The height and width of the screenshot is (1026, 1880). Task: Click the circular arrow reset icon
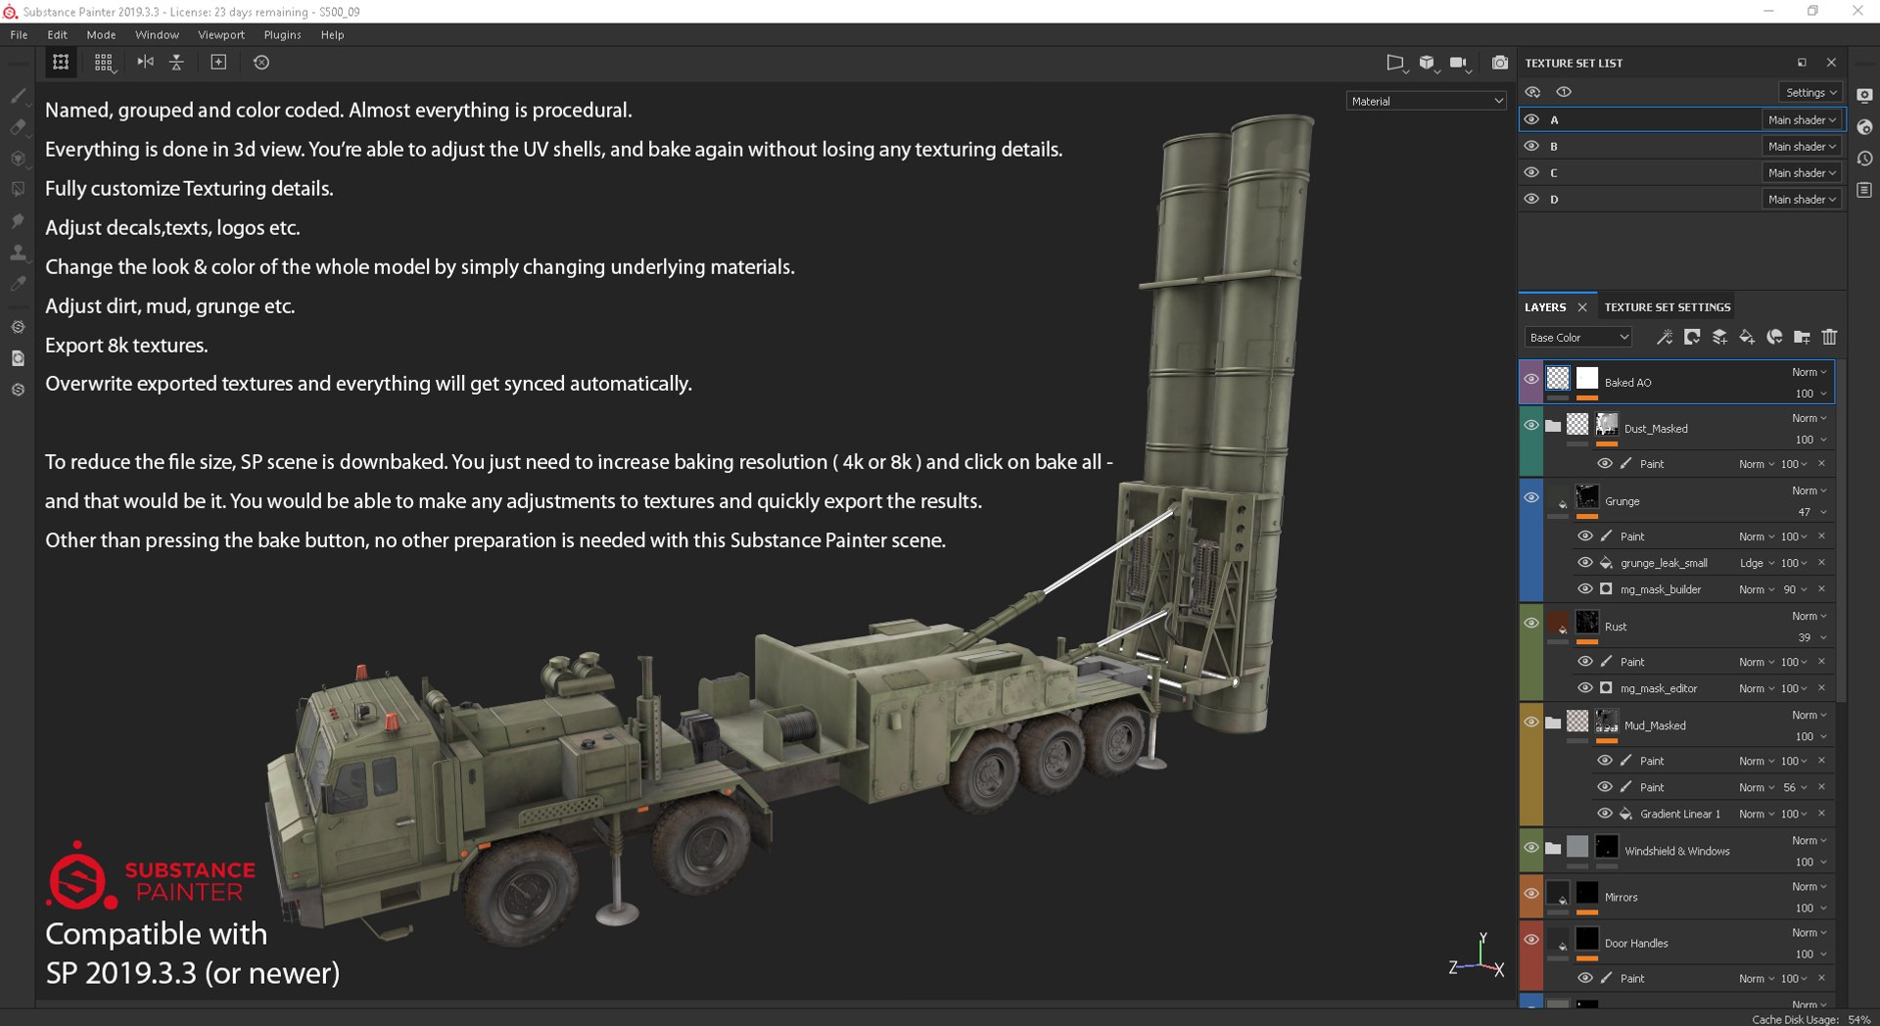pyautogui.click(x=261, y=62)
